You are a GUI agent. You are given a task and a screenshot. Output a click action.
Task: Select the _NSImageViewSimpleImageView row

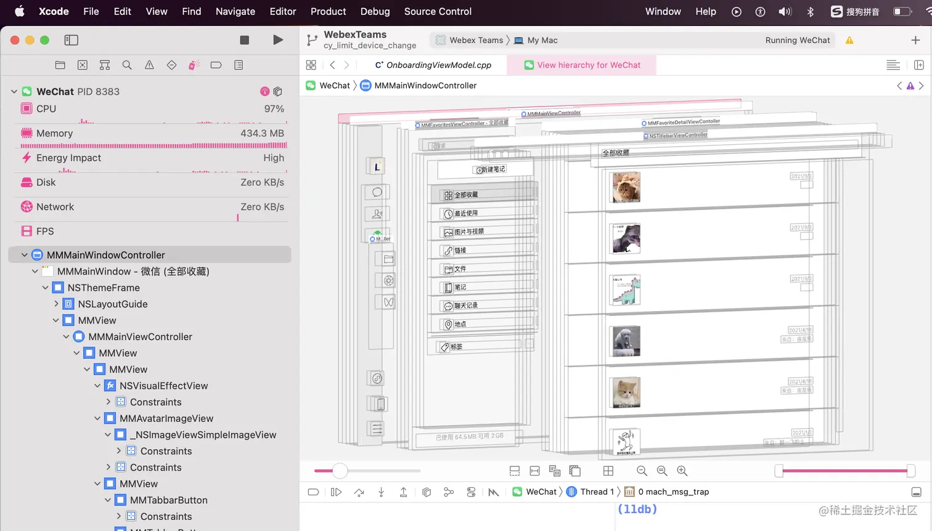[151, 435]
